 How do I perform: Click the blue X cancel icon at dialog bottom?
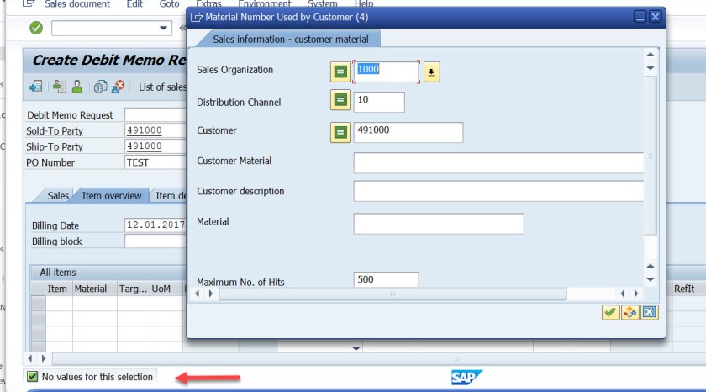(x=649, y=312)
